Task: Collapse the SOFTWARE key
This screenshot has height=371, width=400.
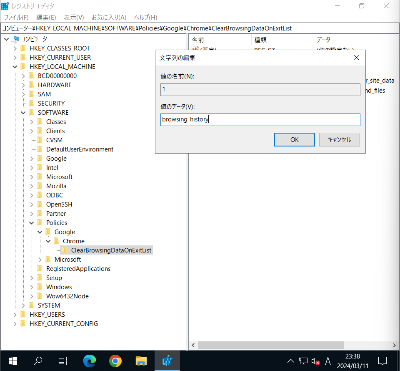Action: point(23,113)
